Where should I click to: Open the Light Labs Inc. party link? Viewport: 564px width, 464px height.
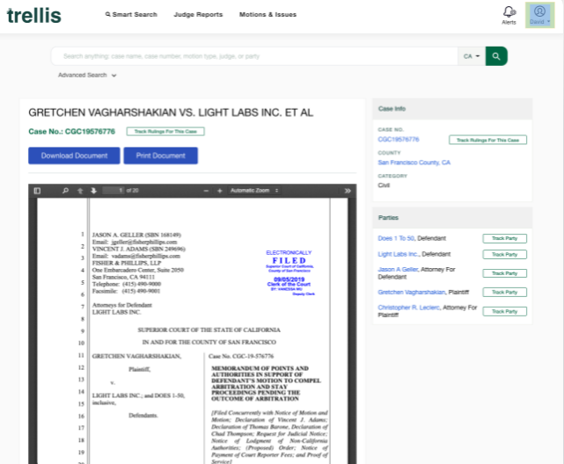(399, 254)
